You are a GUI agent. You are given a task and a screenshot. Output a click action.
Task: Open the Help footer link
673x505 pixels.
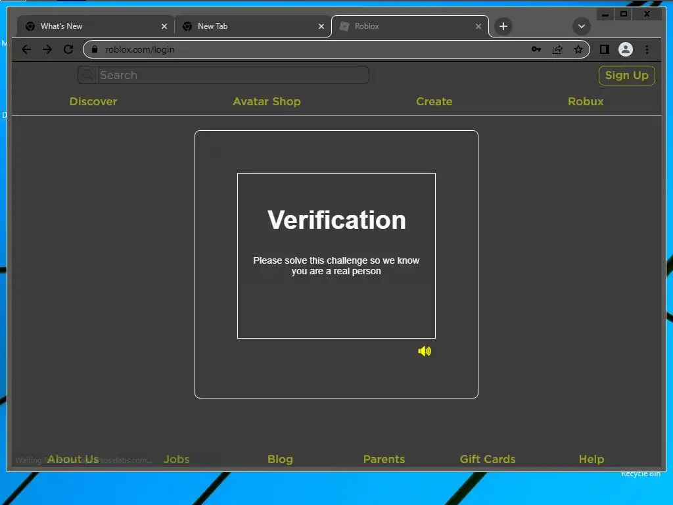(x=591, y=459)
